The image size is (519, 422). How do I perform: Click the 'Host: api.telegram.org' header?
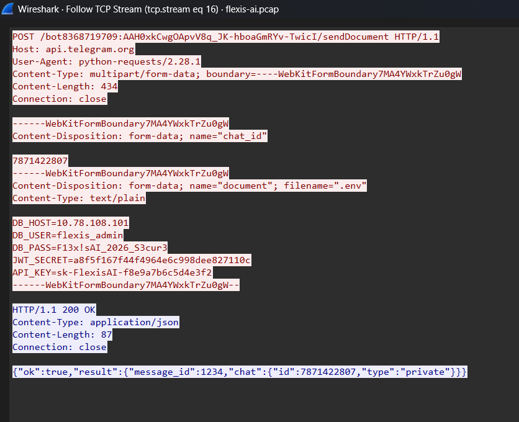click(73, 49)
